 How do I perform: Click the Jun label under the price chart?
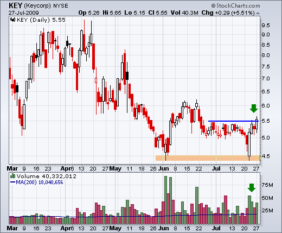pos(164,168)
